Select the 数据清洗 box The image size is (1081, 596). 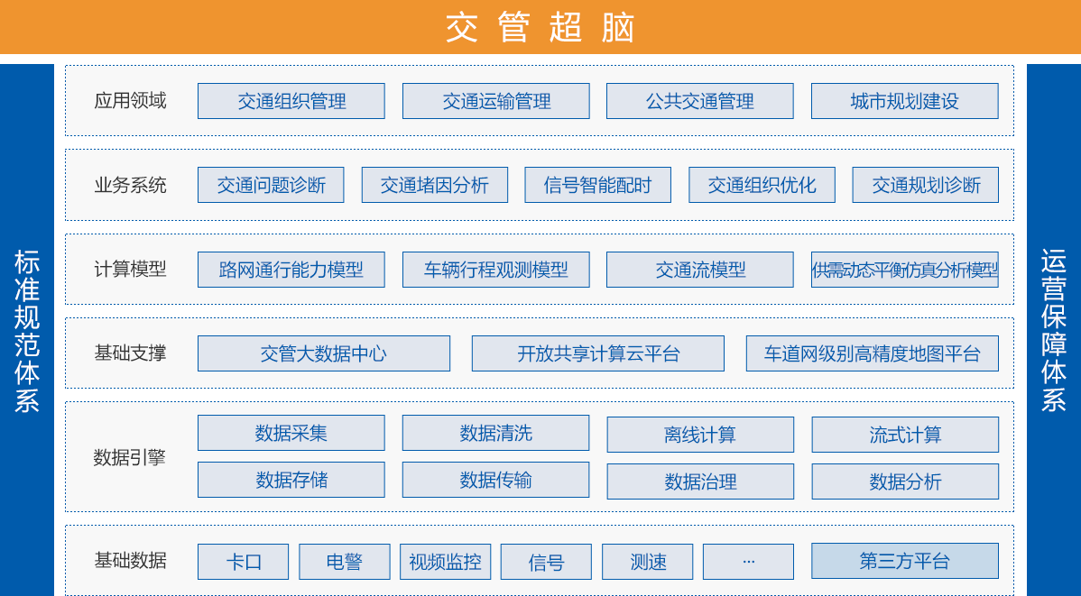coord(495,433)
